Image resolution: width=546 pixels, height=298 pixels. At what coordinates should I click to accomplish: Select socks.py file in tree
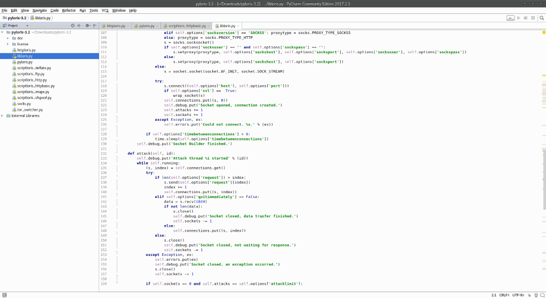tap(23, 103)
